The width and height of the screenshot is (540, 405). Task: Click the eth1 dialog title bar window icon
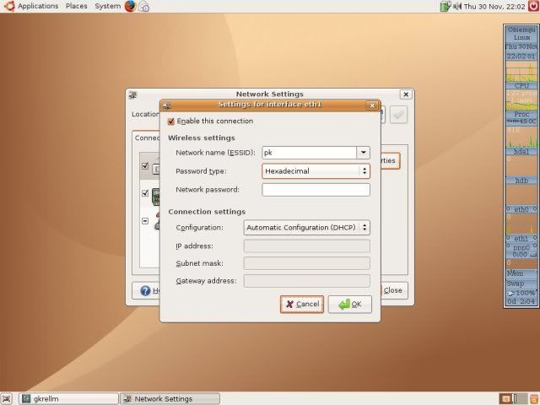[167, 105]
